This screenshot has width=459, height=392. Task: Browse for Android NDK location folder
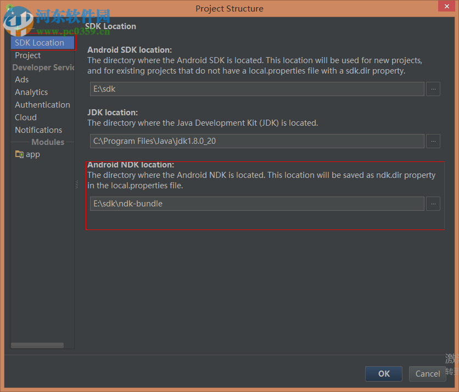(433, 204)
